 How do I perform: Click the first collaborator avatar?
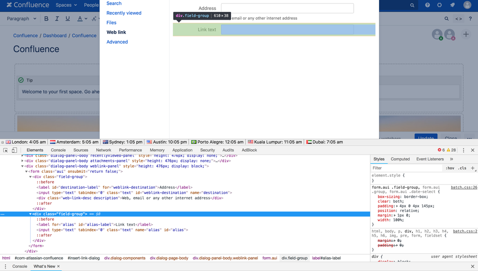click(437, 34)
